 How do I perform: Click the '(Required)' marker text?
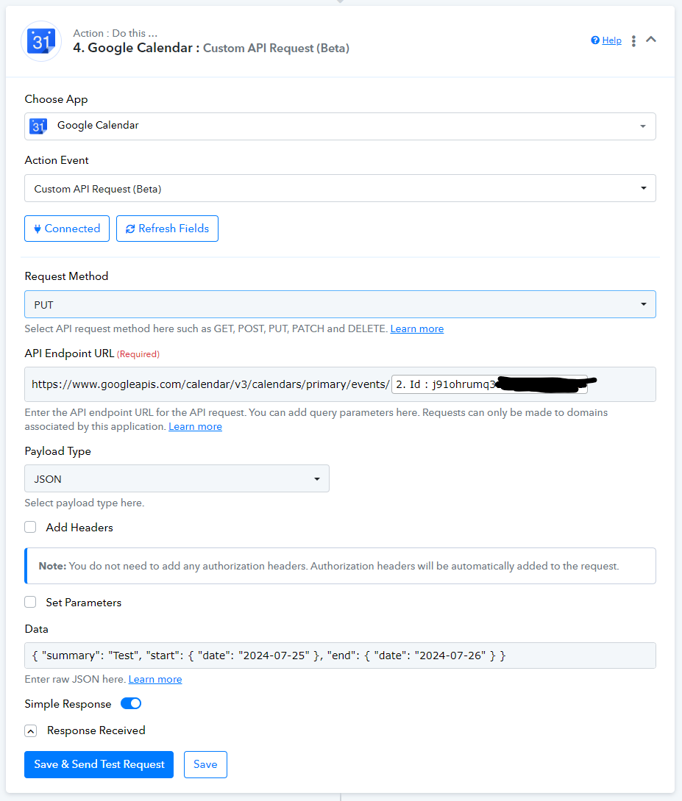point(138,354)
